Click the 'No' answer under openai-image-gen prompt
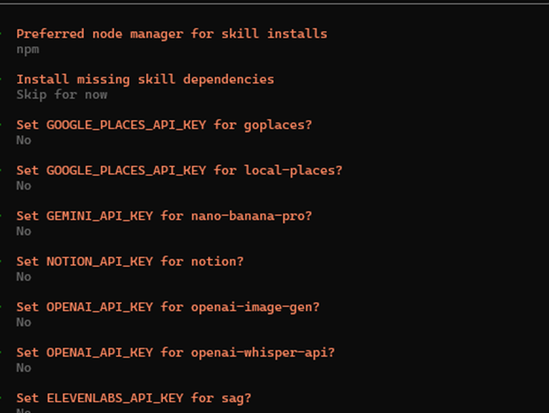The width and height of the screenshot is (549, 413). (x=24, y=322)
